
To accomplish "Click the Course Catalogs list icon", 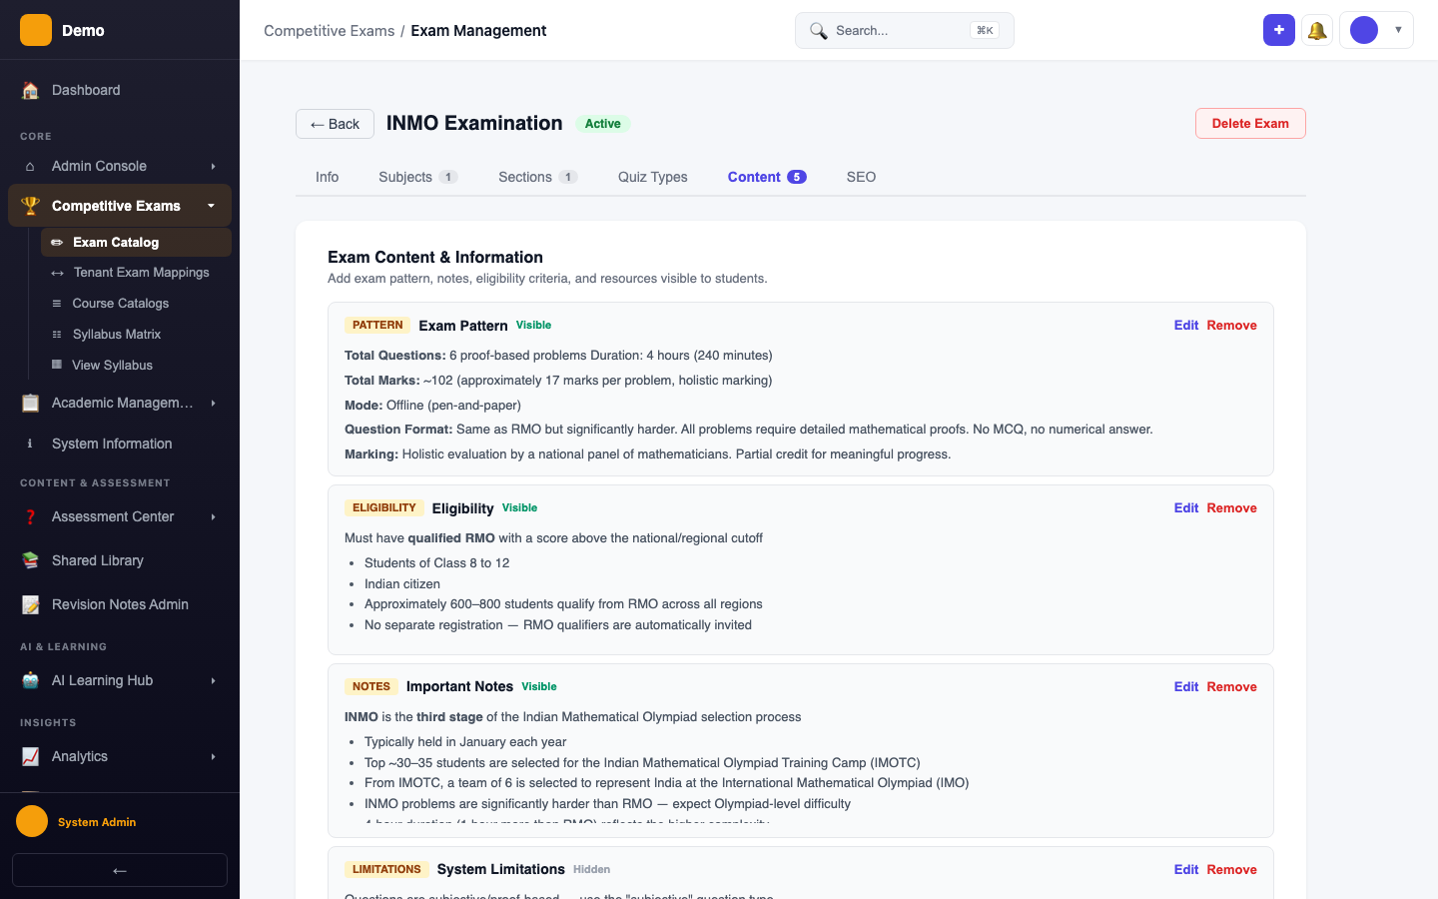I will [57, 304].
